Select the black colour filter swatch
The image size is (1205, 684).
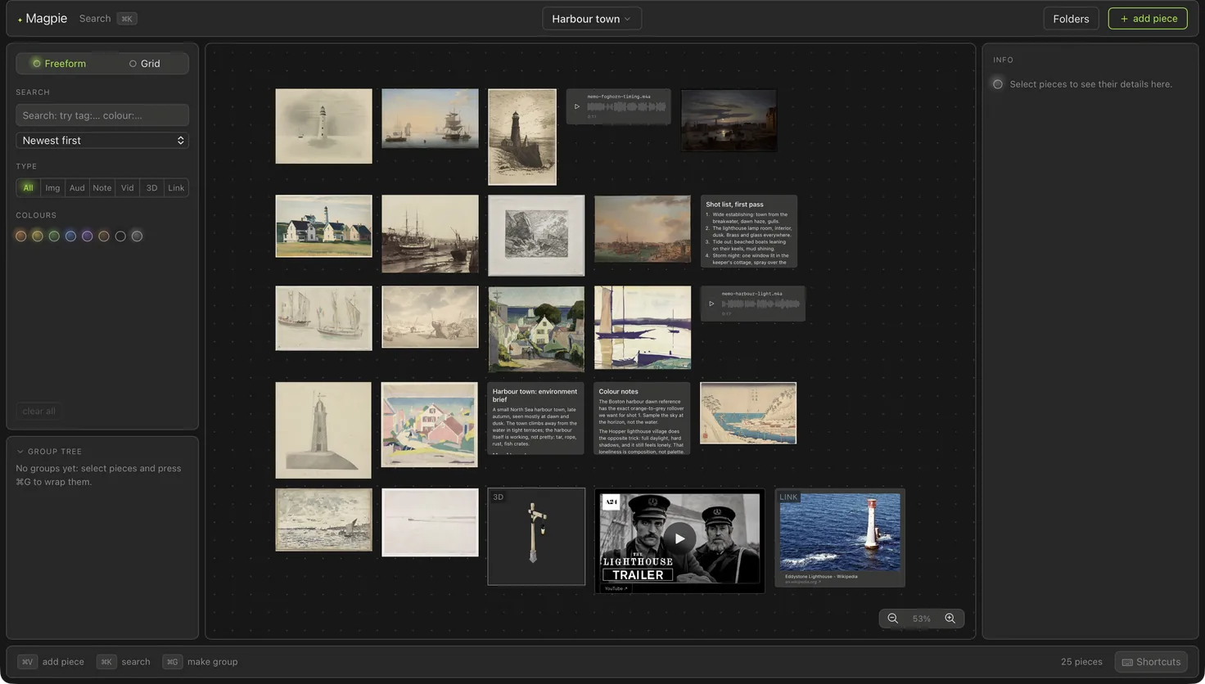pos(120,236)
